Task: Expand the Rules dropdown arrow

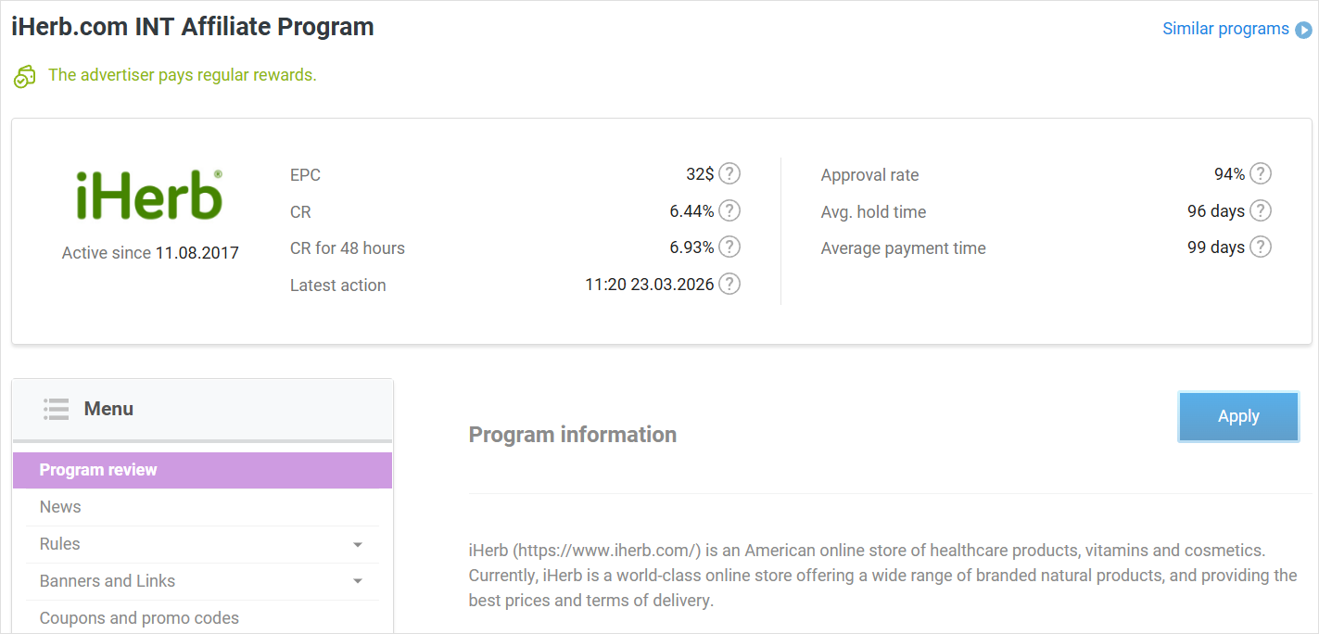Action: pyautogui.click(x=358, y=545)
